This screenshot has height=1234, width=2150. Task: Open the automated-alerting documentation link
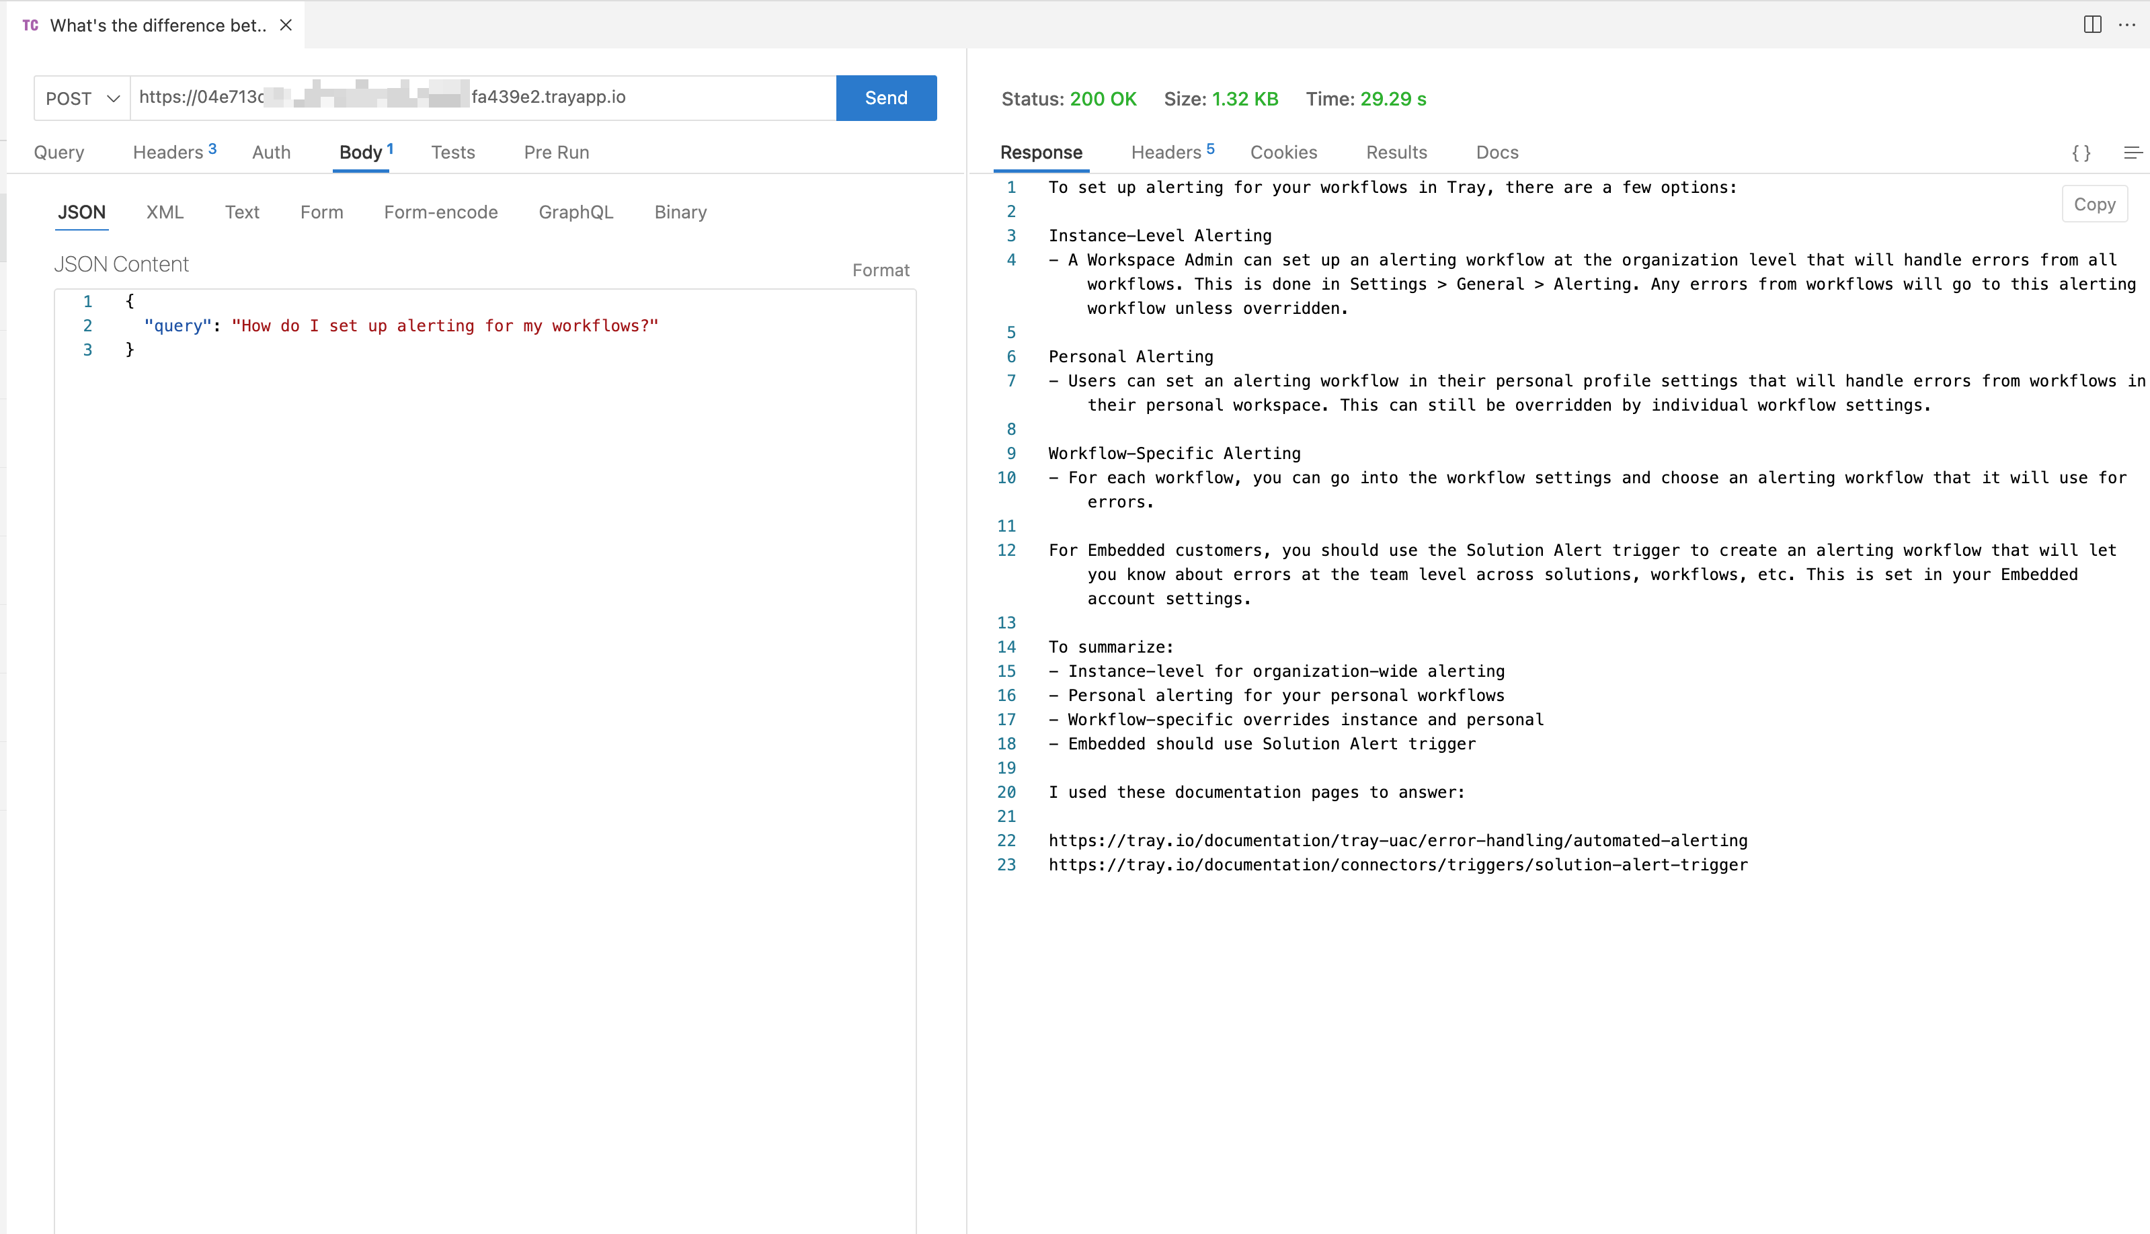[x=1397, y=841]
